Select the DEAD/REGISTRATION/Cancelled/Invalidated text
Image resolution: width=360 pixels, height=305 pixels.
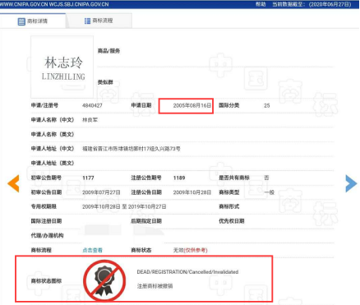187,272
